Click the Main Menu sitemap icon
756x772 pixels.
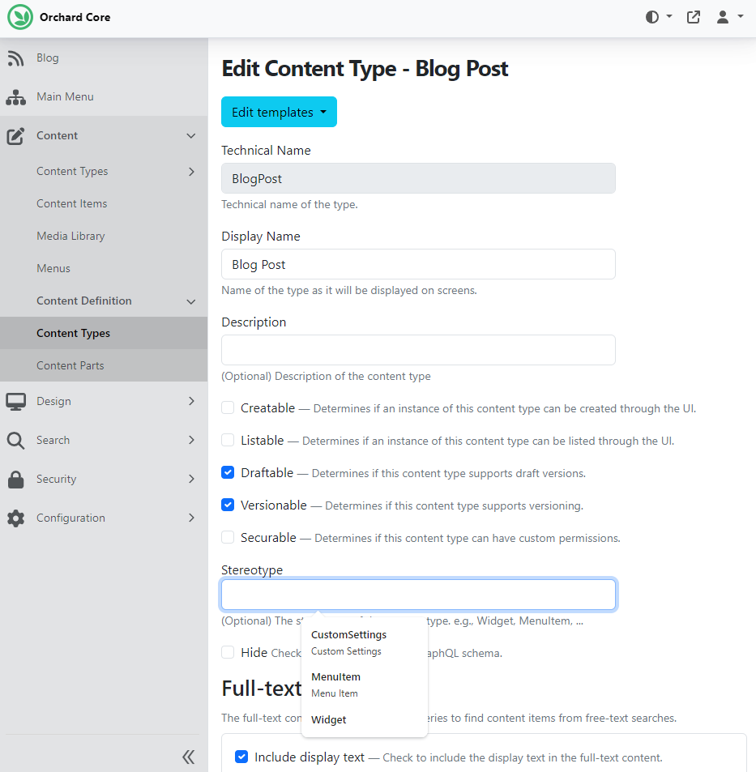(15, 97)
